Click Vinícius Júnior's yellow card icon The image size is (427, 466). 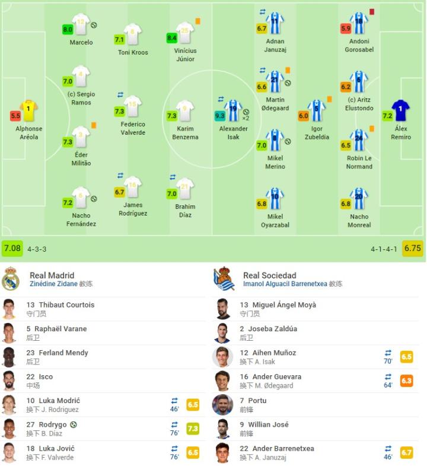[197, 21]
